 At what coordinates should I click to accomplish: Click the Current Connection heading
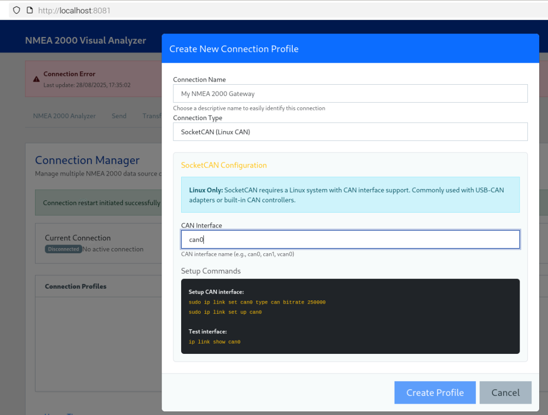point(78,238)
